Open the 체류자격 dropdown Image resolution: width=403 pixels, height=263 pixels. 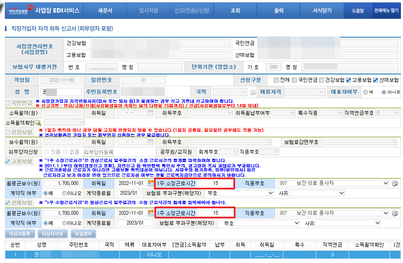305,92
